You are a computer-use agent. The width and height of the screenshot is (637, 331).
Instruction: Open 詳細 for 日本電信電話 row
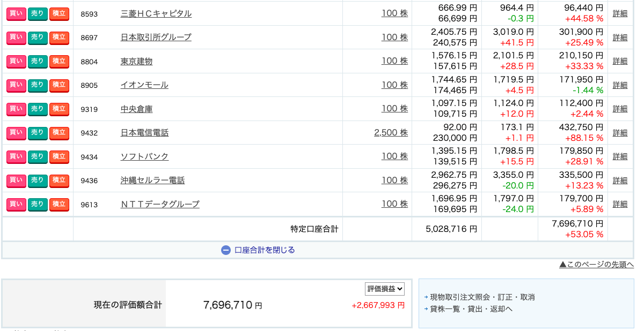[x=620, y=133]
